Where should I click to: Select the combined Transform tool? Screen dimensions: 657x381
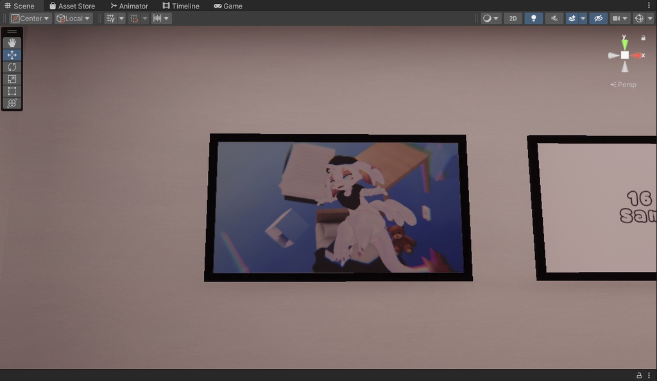(12, 103)
